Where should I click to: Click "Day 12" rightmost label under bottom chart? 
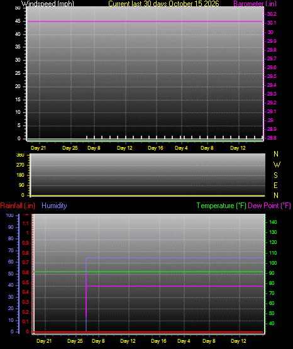click(x=238, y=341)
